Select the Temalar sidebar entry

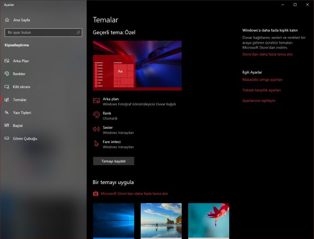(x=43, y=100)
